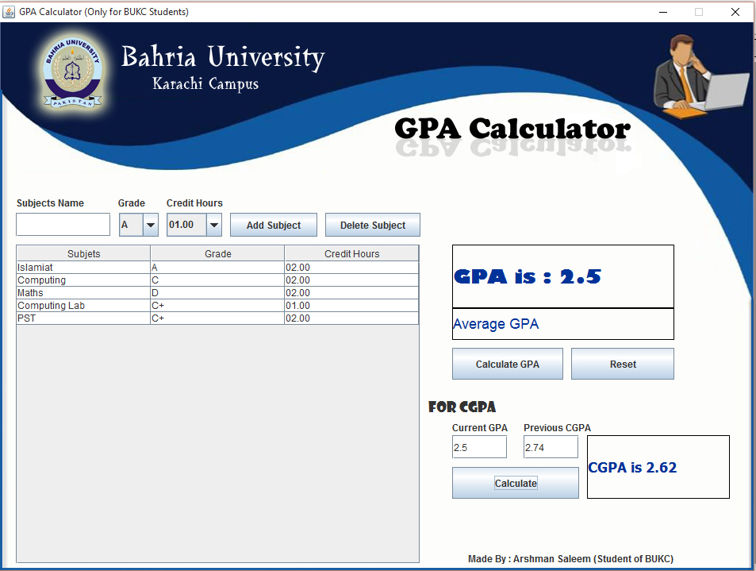The width and height of the screenshot is (756, 571).
Task: Open the Credit Hours dropdown arrow
Action: click(x=214, y=225)
